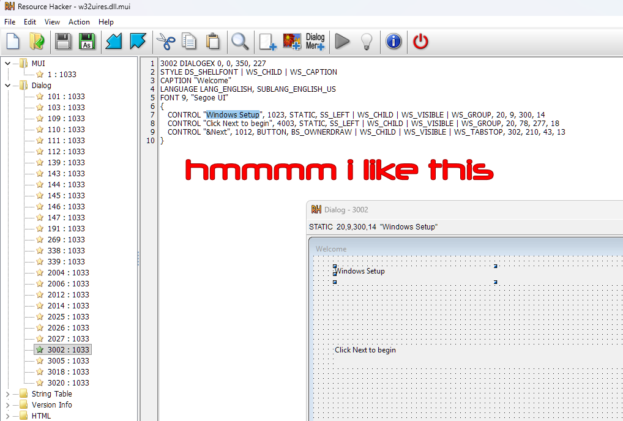Open the File menu

pos(10,22)
